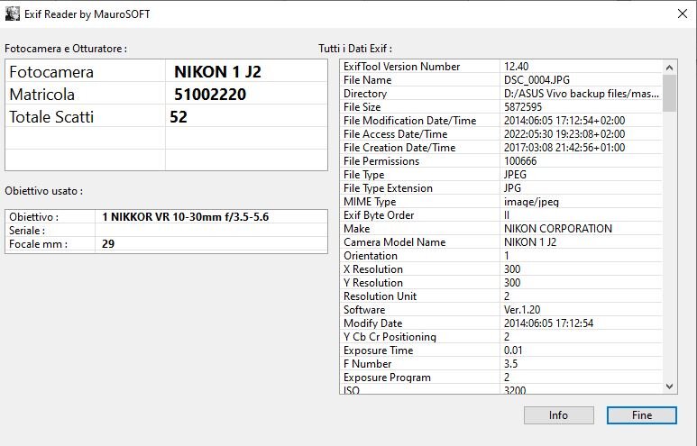
Task: Select the File Access Date/Time label
Action: tap(395, 134)
